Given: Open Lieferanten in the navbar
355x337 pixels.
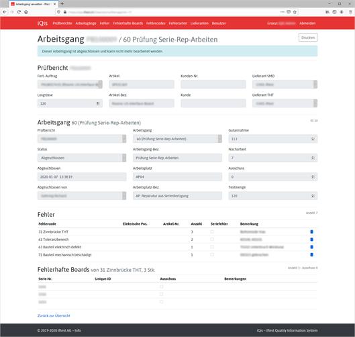Looking at the screenshot, I should 199,23.
